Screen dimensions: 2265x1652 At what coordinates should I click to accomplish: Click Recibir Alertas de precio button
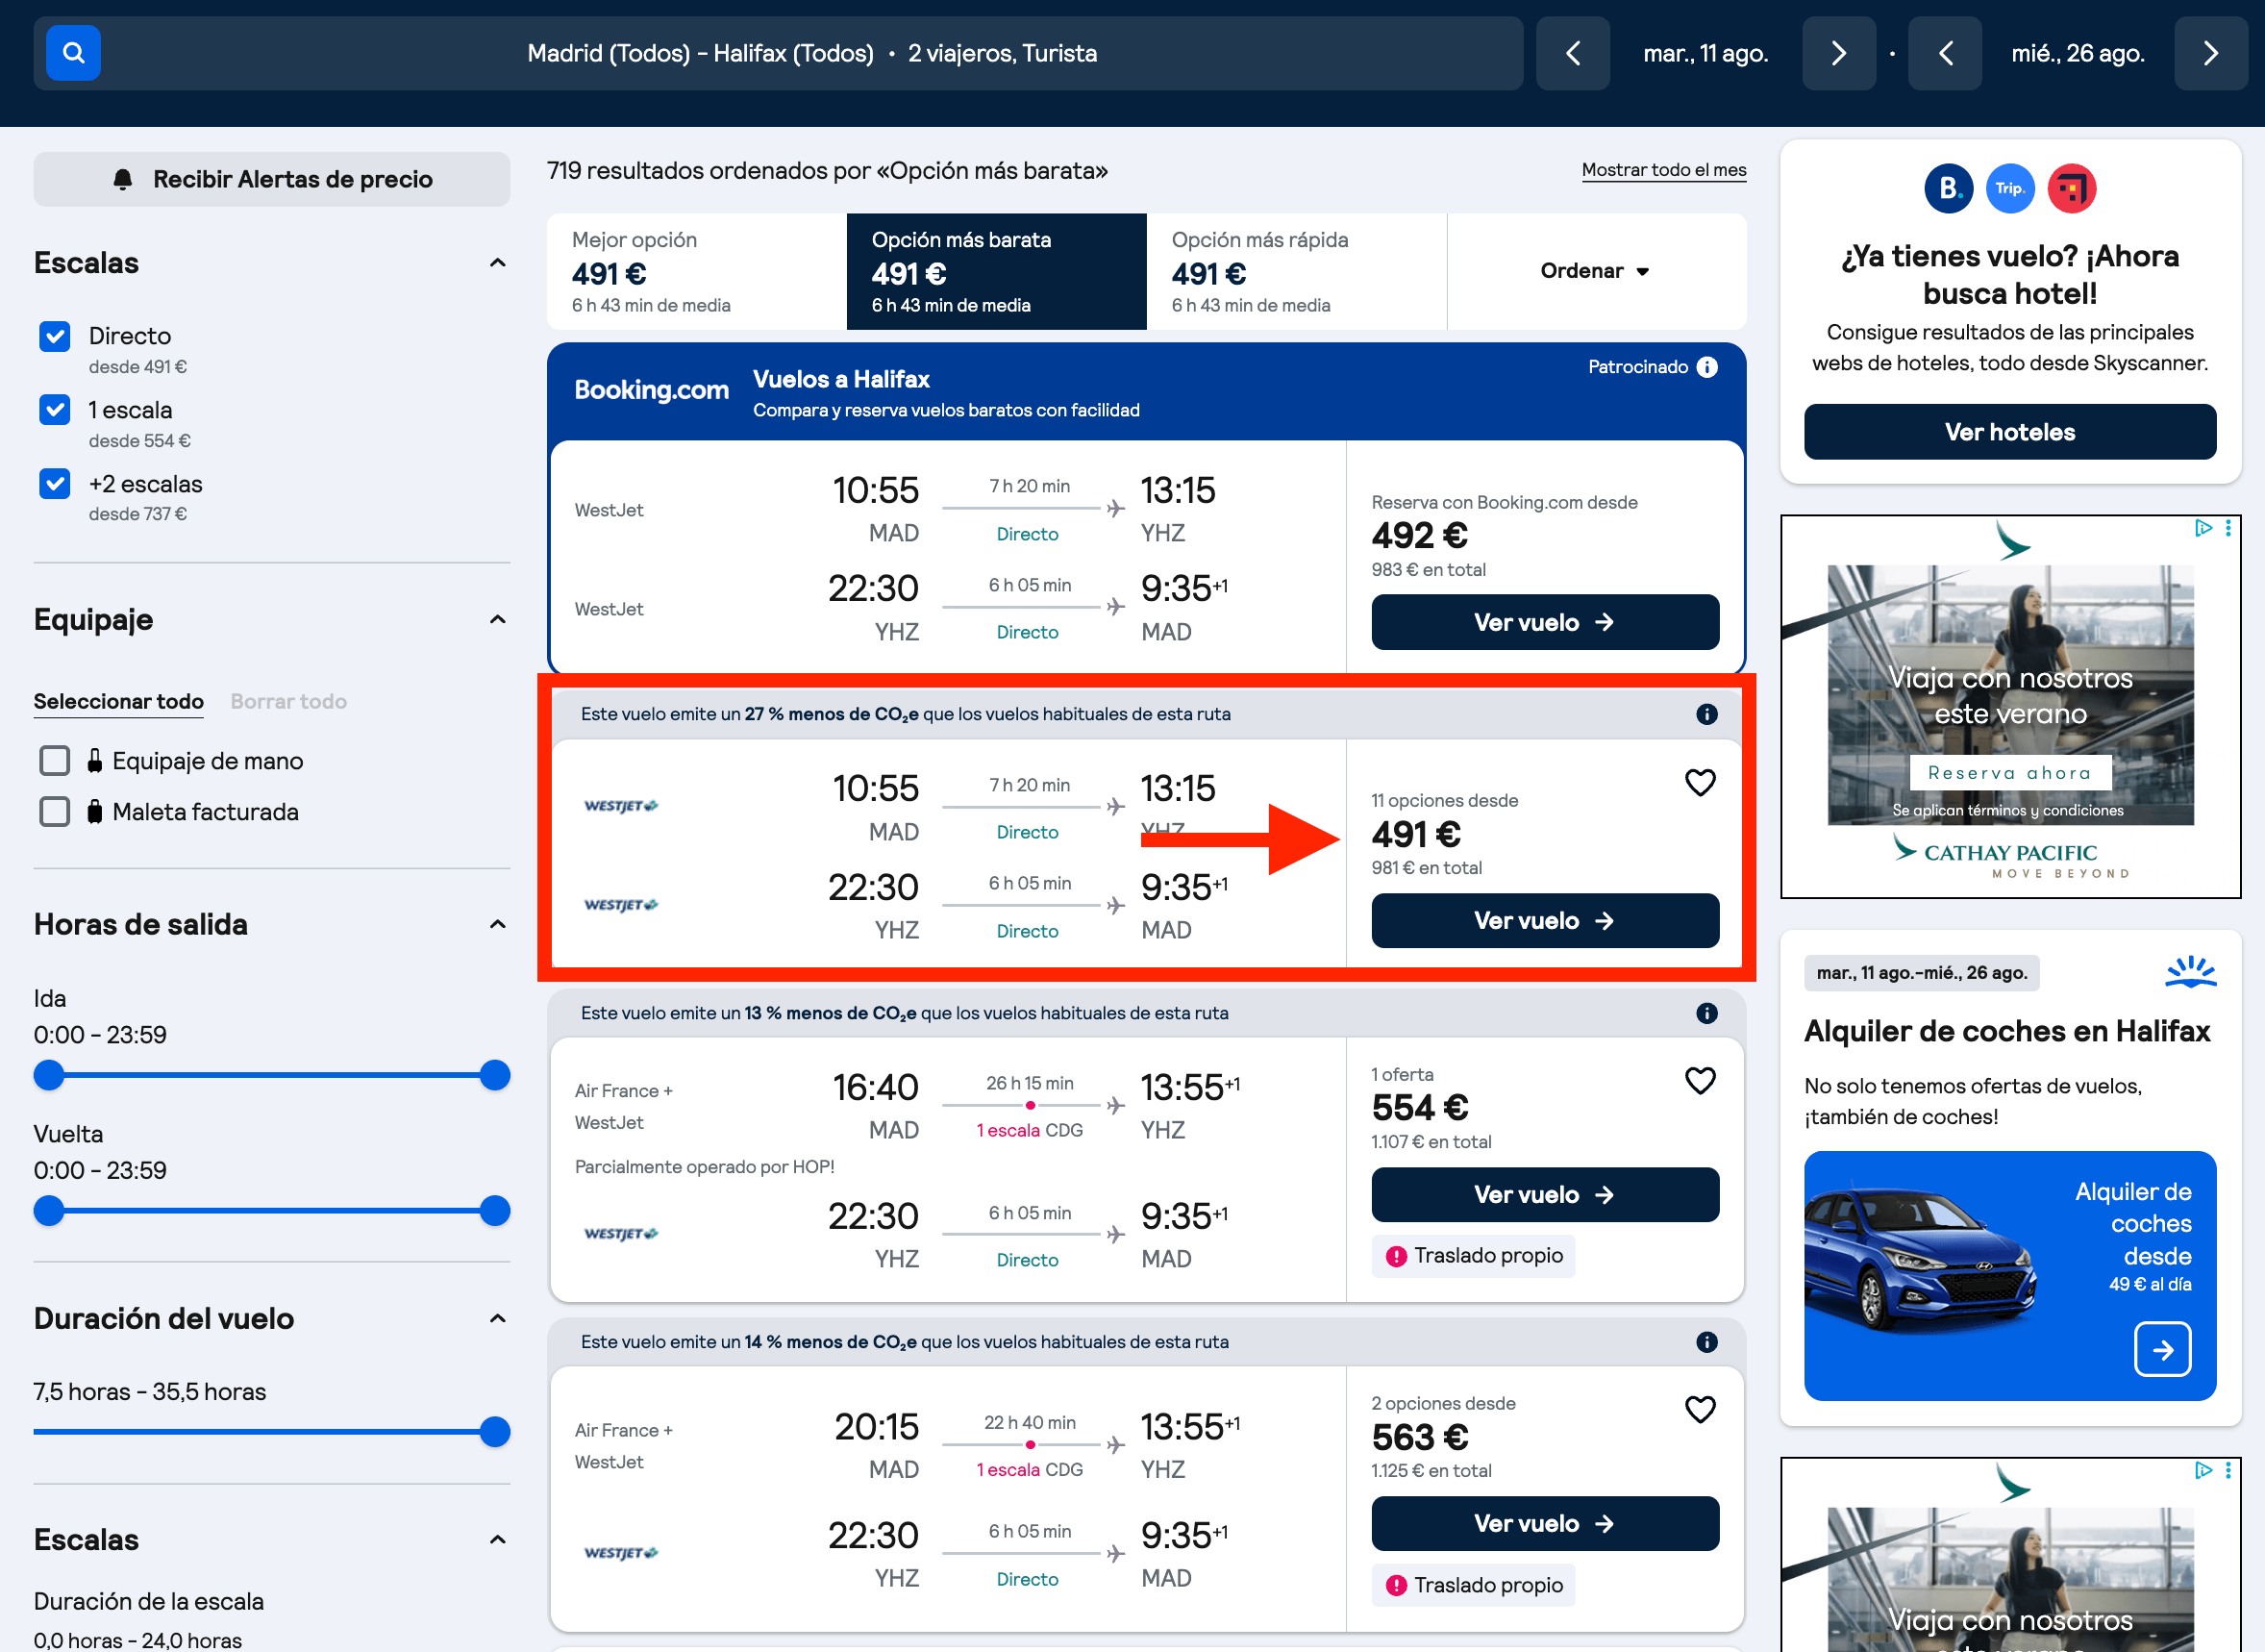pos(272,179)
